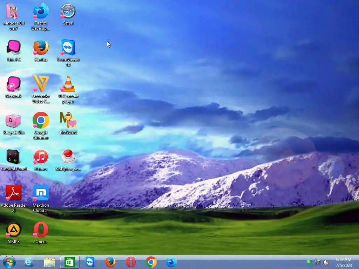Click the TeamViewer taskbar icon
Screen dimensions: 359x269
(90, 262)
